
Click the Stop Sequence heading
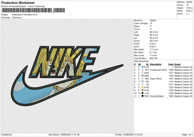(142, 61)
